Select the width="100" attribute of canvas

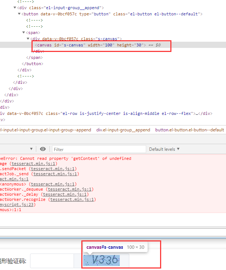[101, 45]
